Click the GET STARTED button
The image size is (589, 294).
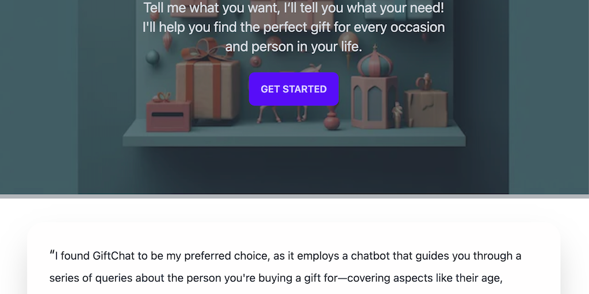[x=293, y=89]
